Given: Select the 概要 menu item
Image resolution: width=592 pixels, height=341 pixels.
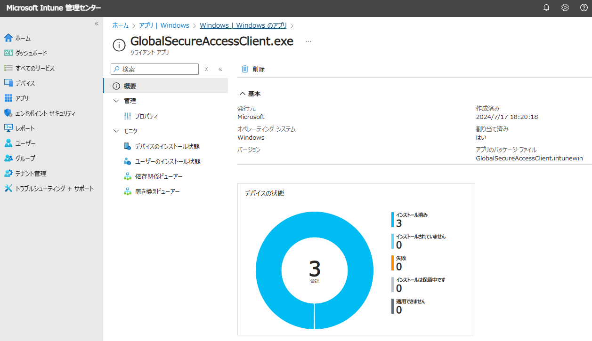Looking at the screenshot, I should point(166,86).
